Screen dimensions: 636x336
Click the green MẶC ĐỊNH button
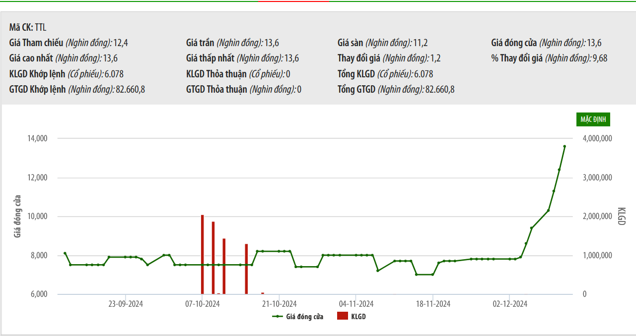point(593,119)
